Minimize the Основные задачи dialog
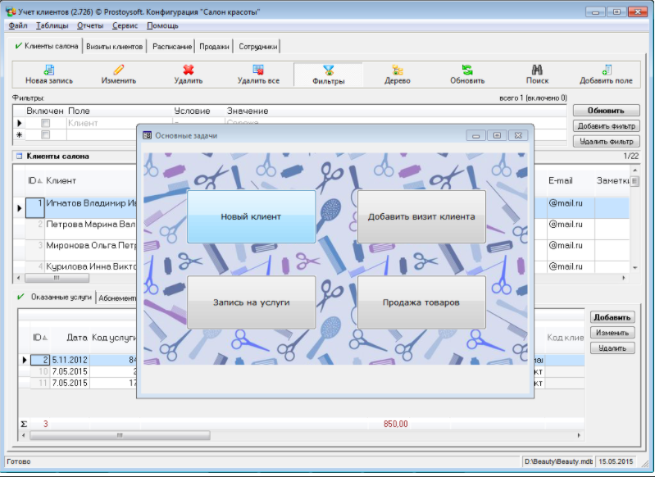Screen dimensions: 655x477 point(475,135)
